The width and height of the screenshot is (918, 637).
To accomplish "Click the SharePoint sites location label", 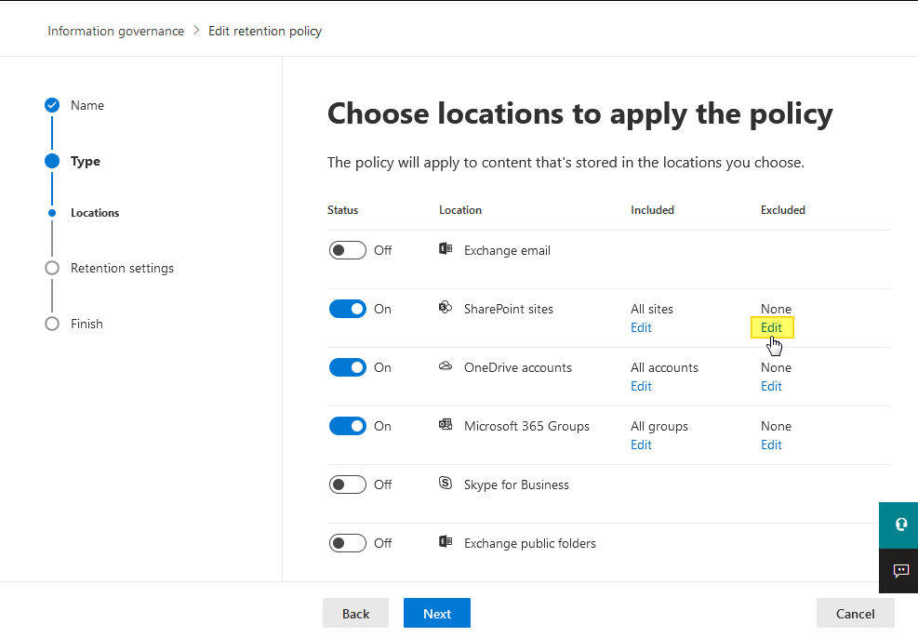I will point(508,309).
